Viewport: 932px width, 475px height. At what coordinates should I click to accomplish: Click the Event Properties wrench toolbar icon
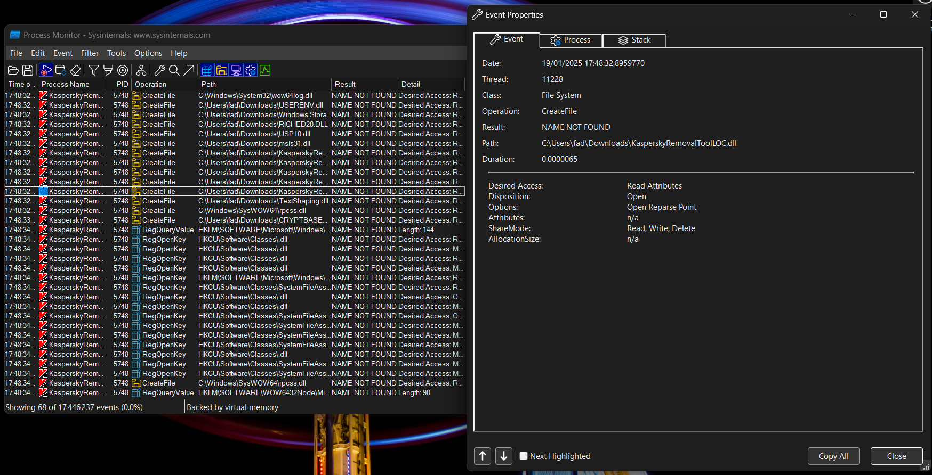point(159,70)
